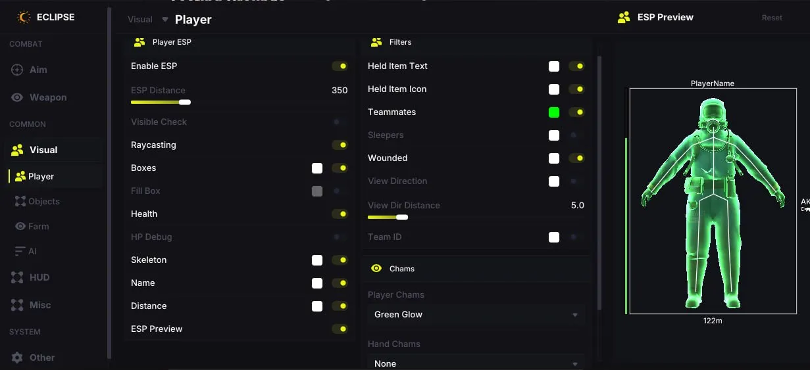The height and width of the screenshot is (370, 810).
Task: Click the Eclipse logo icon
Action: [24, 17]
